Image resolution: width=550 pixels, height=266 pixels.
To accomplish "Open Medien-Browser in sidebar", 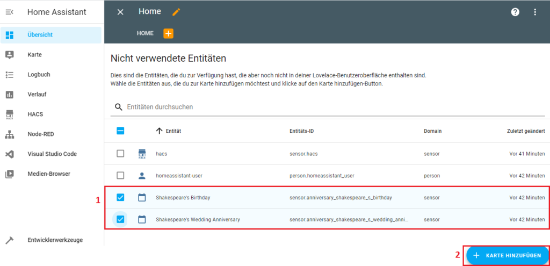I will pos(48,174).
